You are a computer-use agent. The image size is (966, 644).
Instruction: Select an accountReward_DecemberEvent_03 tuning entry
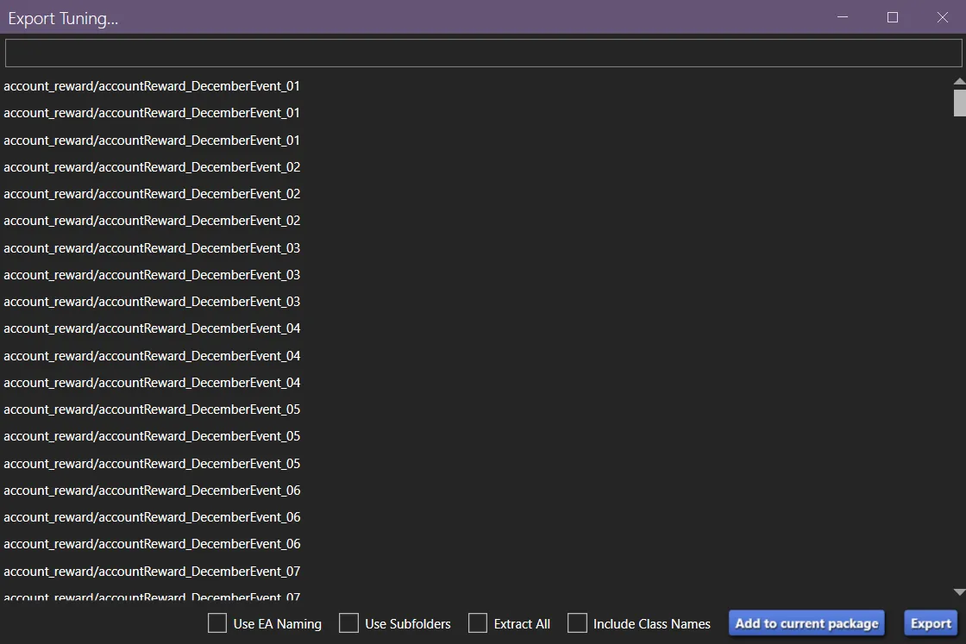(x=152, y=247)
